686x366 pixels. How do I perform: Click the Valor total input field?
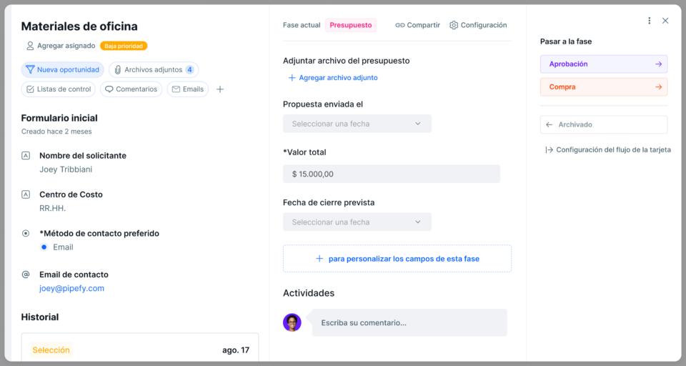392,174
